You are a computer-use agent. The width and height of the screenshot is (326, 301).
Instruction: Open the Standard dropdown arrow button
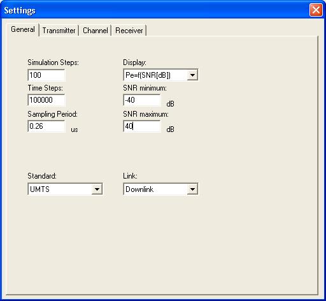coord(97,189)
